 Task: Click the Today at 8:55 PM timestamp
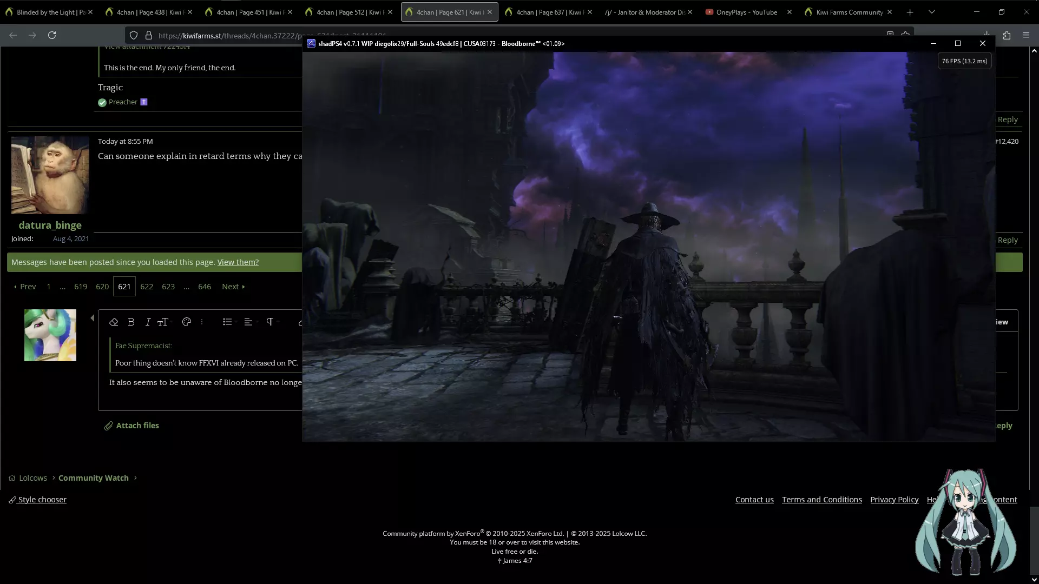point(126,141)
